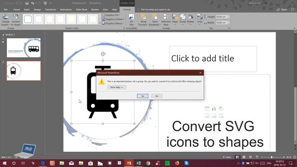
Task: Click Convert to Shape icon
Action: click(15, 19)
